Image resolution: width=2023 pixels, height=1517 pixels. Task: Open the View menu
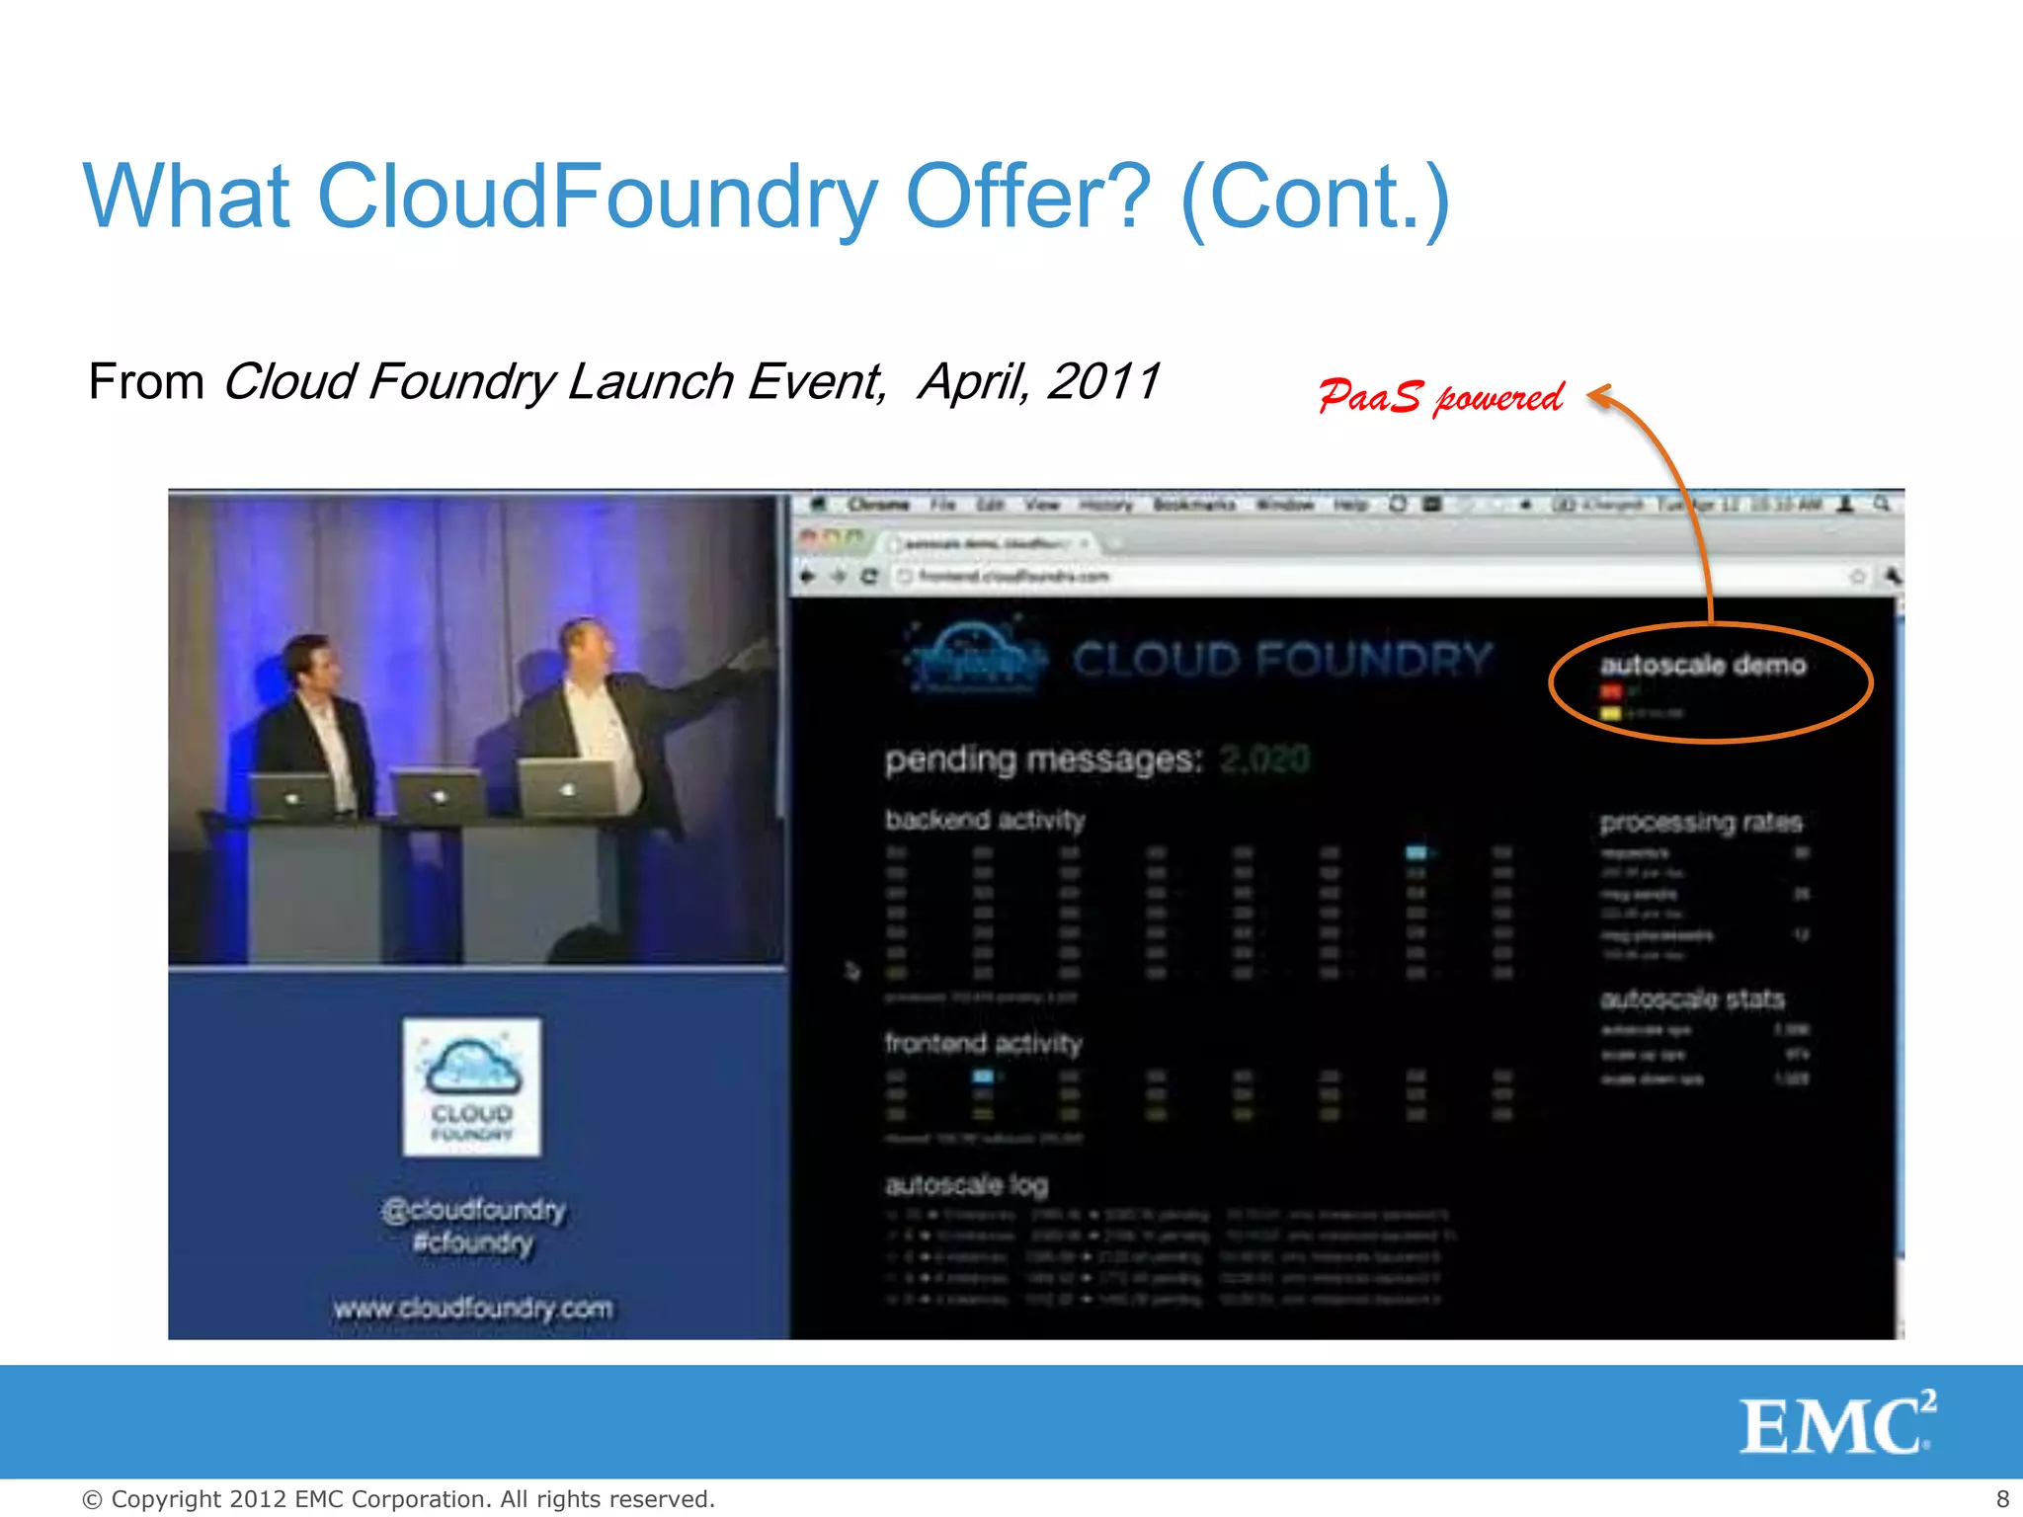pos(1041,505)
